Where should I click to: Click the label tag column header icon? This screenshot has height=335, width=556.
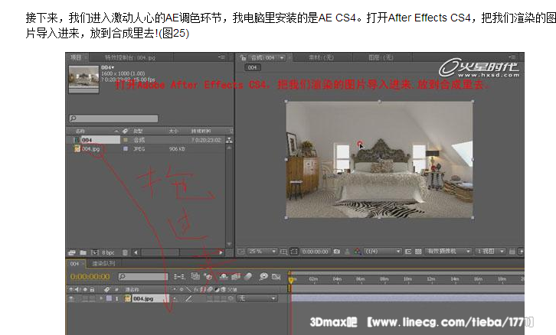tap(125, 131)
